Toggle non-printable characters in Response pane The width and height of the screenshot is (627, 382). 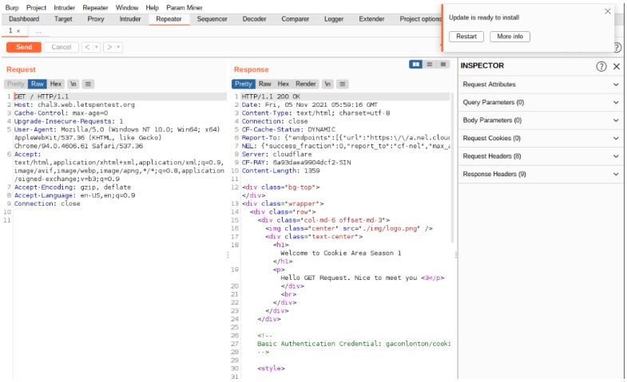327,84
